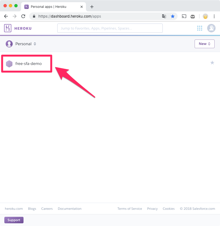Open Terms of Service link
Image resolution: width=220 pixels, height=226 pixels.
tap(130, 209)
